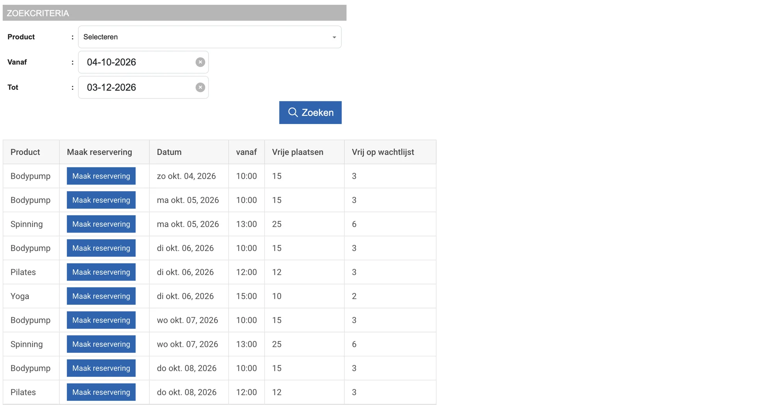780x405 pixels.
Task: Reserve Bodypump on di okt. 06, 2026
Action: coord(101,248)
